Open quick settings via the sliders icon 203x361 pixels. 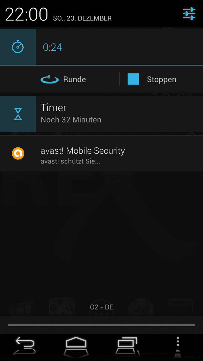pyautogui.click(x=189, y=14)
